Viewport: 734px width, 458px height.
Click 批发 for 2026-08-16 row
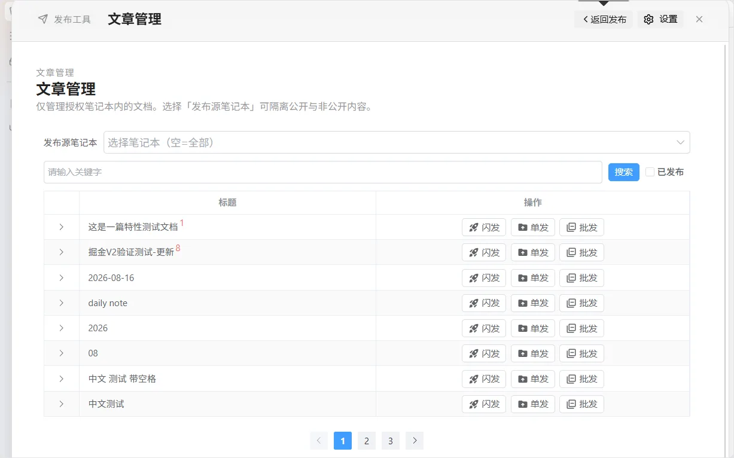point(581,278)
